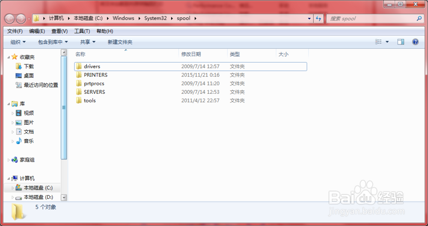The image size is (428, 226).
Task: Open the 编辑(E) menu
Action: [37, 31]
